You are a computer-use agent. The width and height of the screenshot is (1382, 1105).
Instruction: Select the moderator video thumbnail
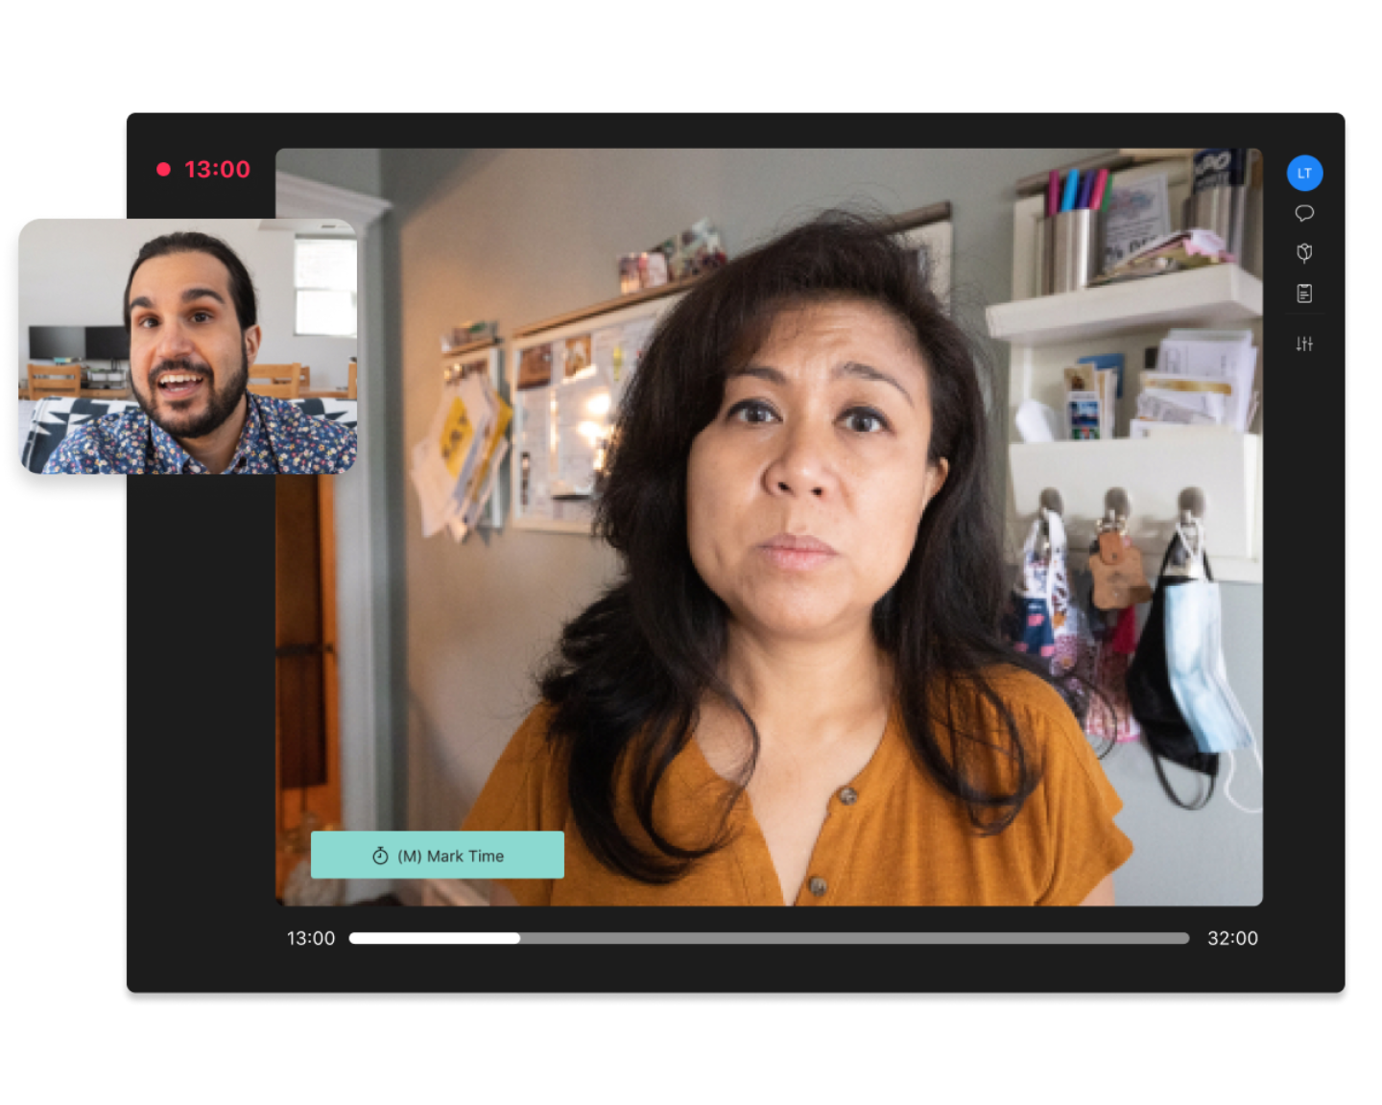(x=188, y=346)
